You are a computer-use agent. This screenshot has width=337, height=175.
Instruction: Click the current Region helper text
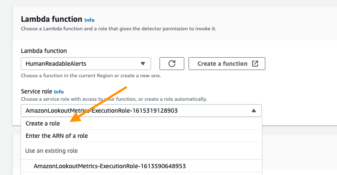coord(91,76)
